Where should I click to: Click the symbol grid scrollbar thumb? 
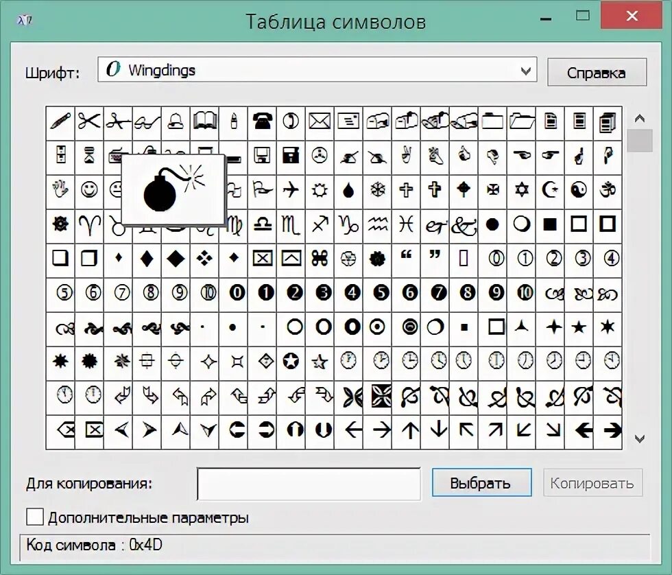(639, 140)
